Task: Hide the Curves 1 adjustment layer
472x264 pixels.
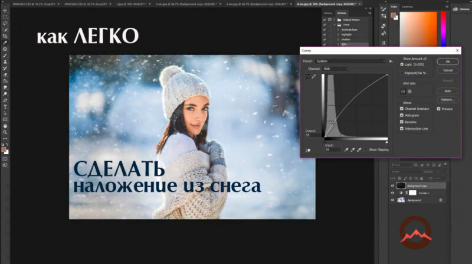Action: point(392,193)
